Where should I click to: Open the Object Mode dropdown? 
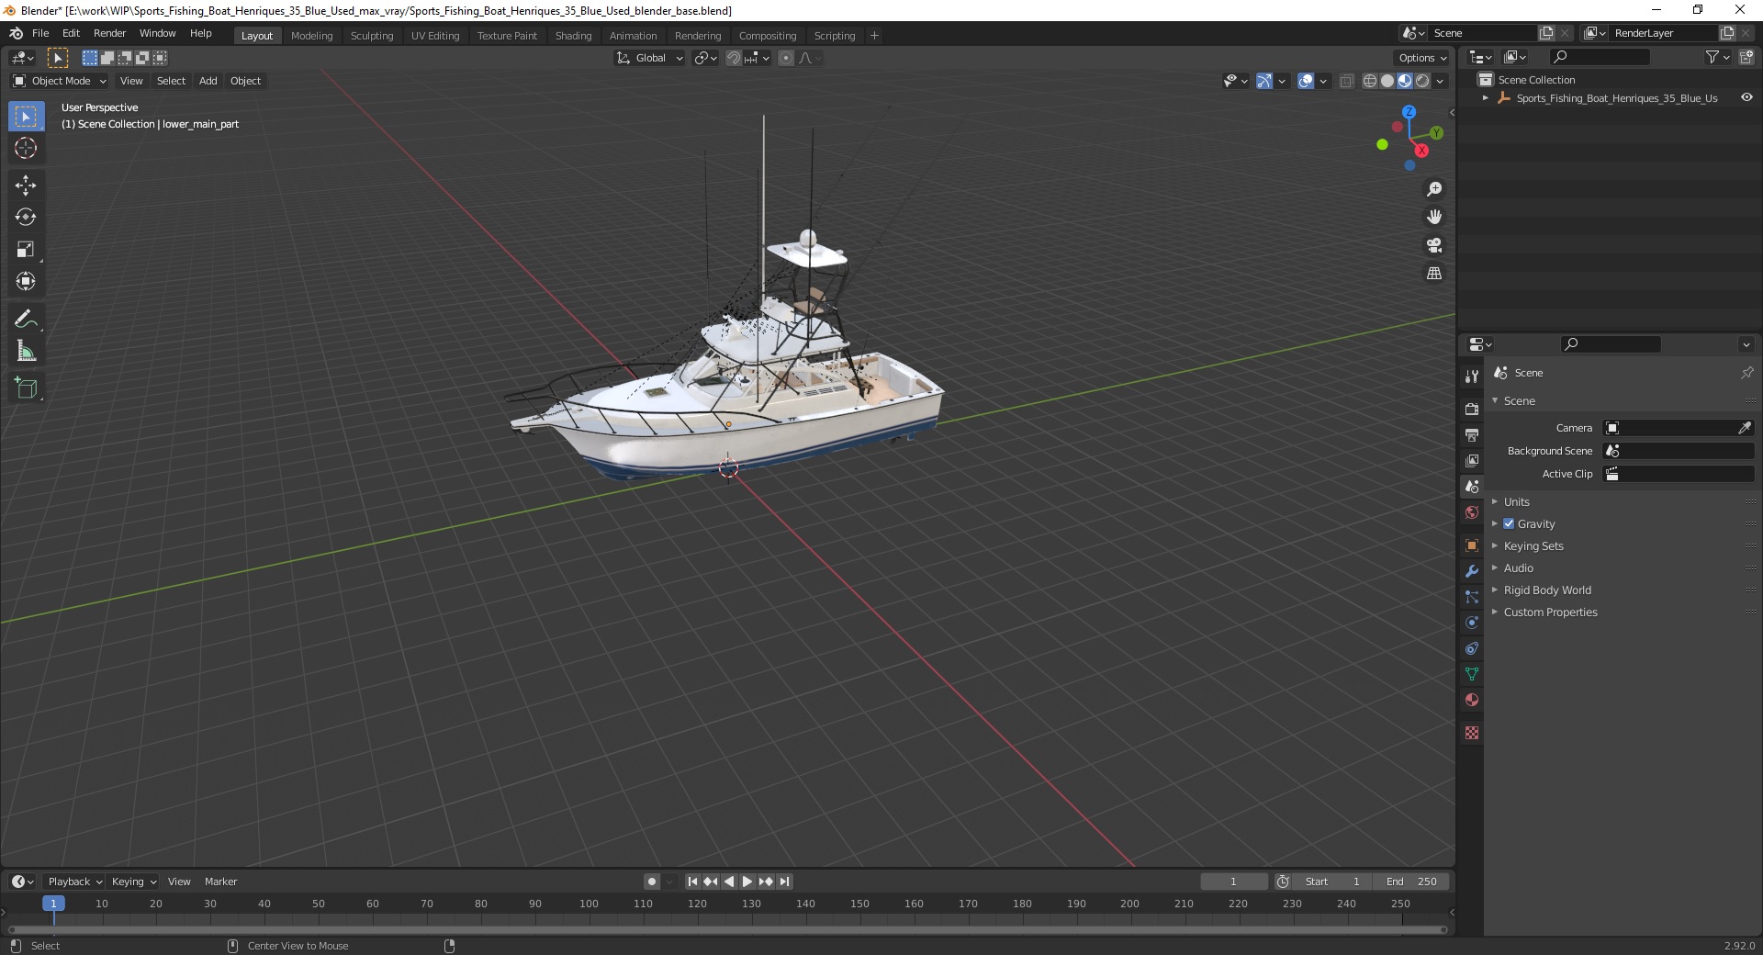coord(60,81)
